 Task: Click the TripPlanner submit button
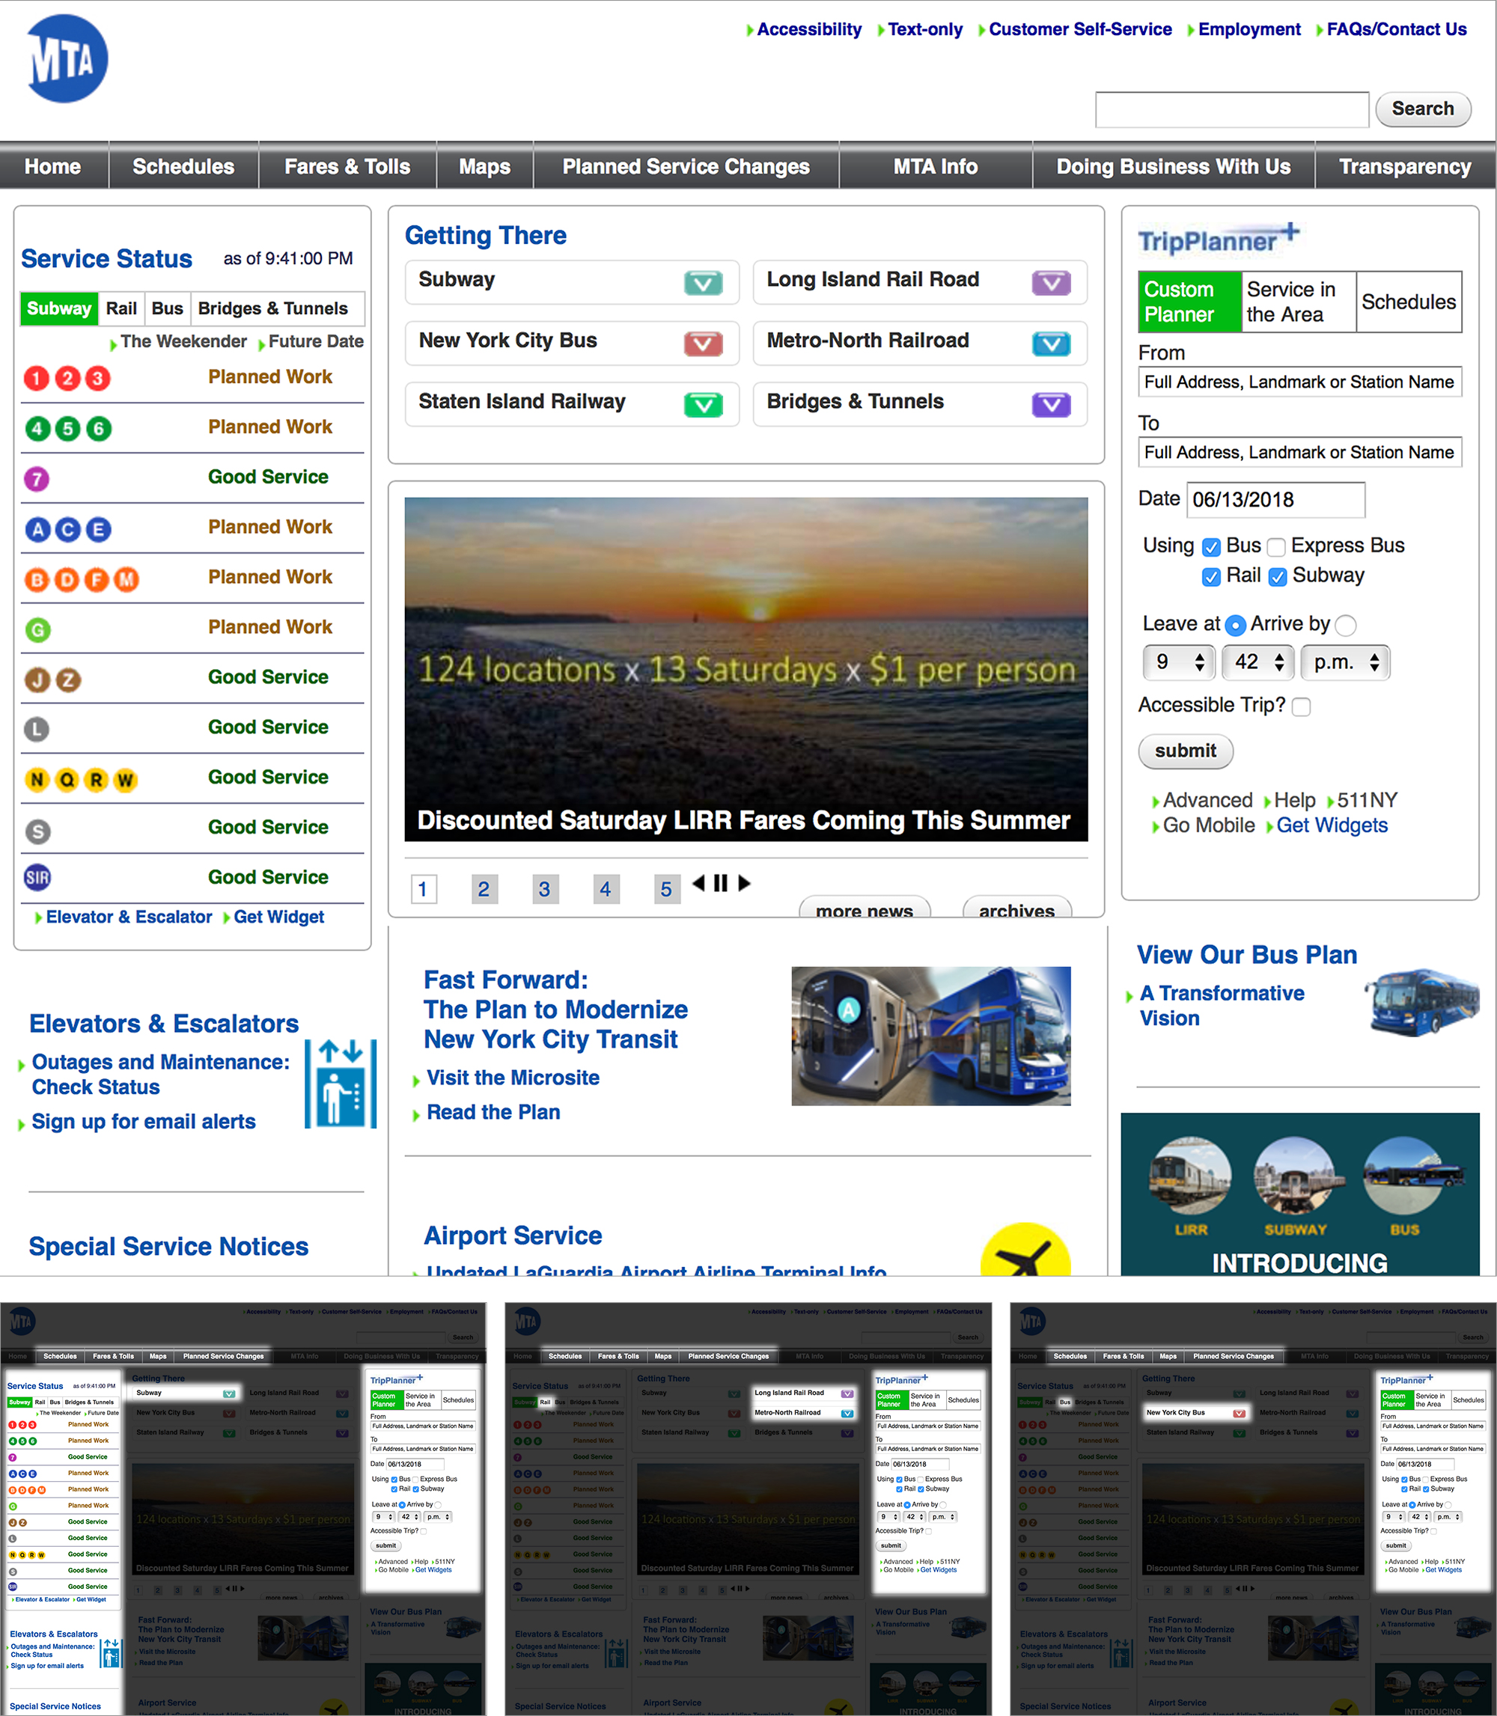click(1186, 751)
